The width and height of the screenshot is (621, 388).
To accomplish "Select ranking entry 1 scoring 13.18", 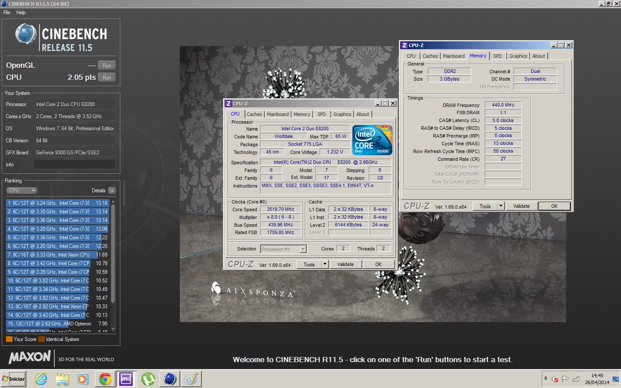I will tap(57, 203).
